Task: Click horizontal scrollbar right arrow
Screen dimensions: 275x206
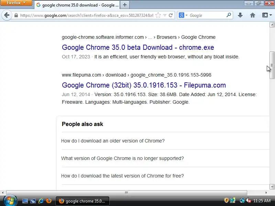Action: pos(266,193)
